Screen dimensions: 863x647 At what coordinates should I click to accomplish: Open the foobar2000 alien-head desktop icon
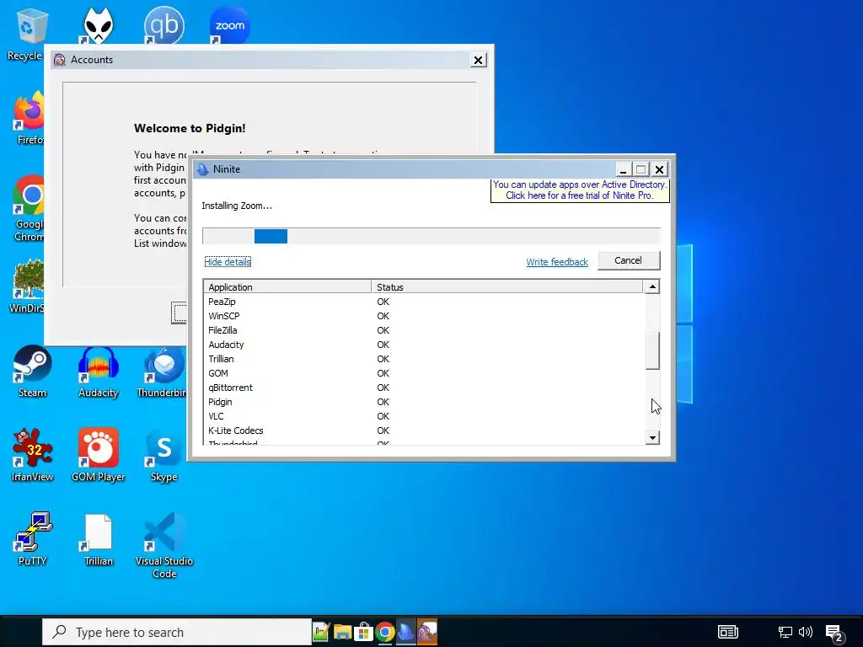click(x=98, y=24)
